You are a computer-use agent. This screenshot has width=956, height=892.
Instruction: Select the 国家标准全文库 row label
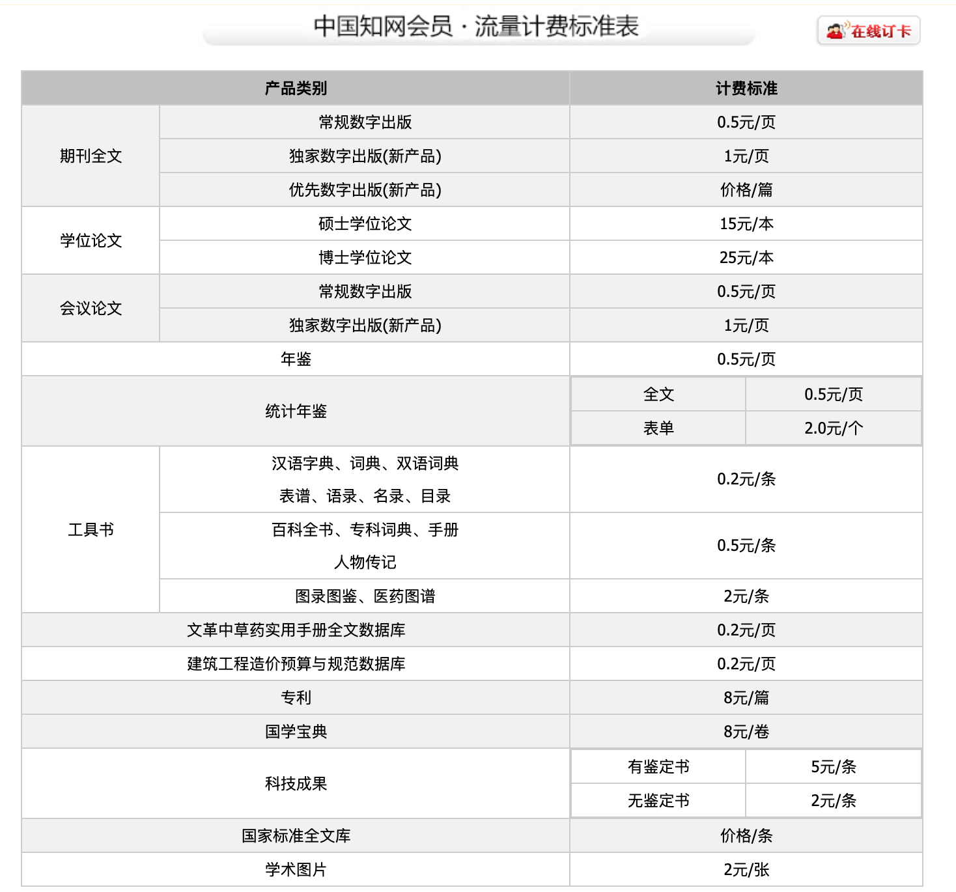coord(296,835)
